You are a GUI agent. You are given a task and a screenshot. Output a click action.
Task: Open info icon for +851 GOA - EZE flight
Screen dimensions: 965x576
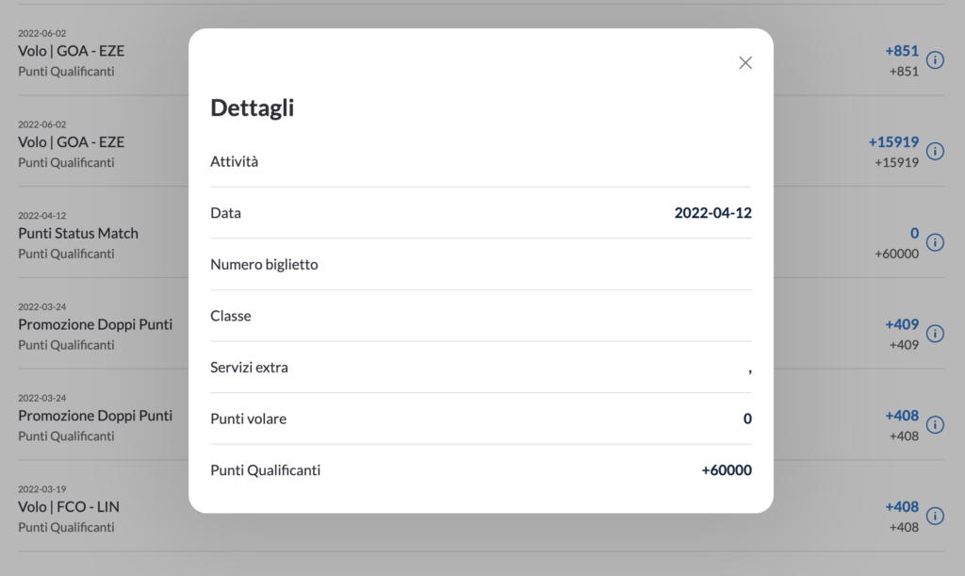click(935, 60)
